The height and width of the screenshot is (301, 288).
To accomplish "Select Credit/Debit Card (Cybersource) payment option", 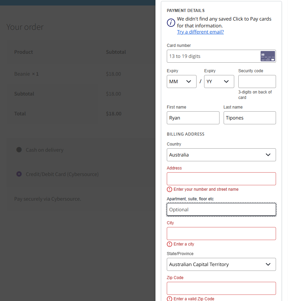I will (19, 174).
